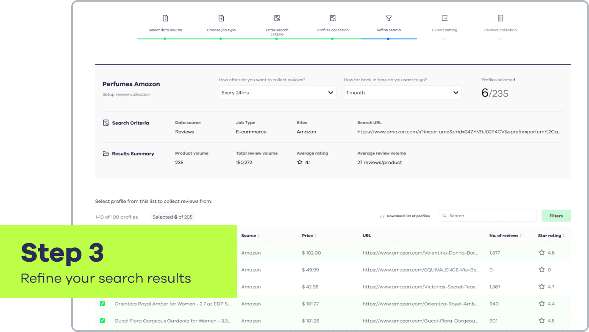The width and height of the screenshot is (589, 332).
Task: Uncheck the Orientica Royal Amber profile checkbox
Action: [102, 304]
